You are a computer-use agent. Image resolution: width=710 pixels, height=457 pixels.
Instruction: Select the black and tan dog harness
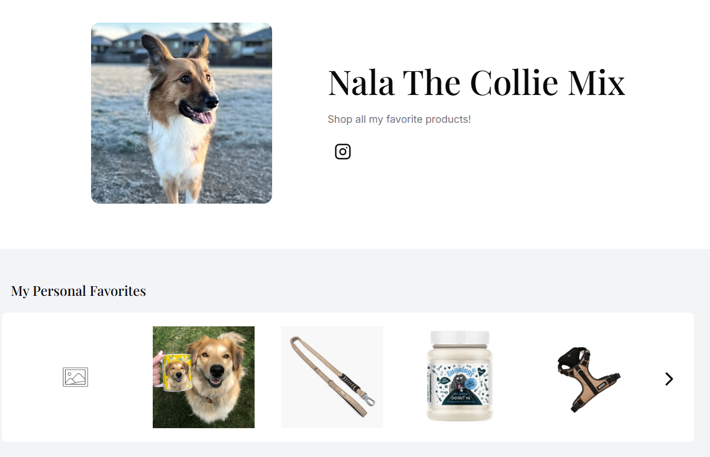[x=588, y=378]
